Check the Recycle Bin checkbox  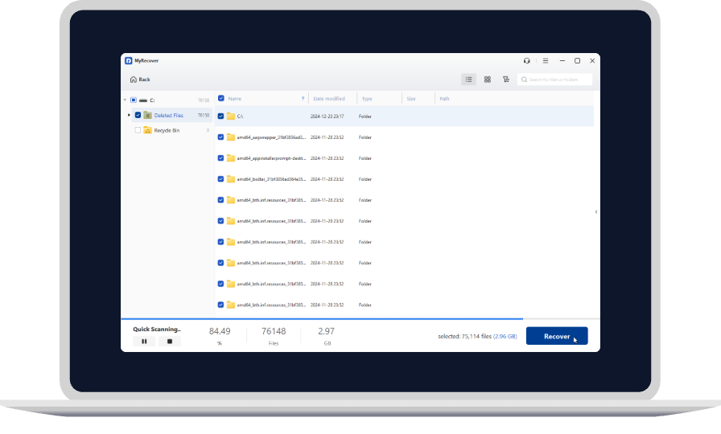pos(138,129)
